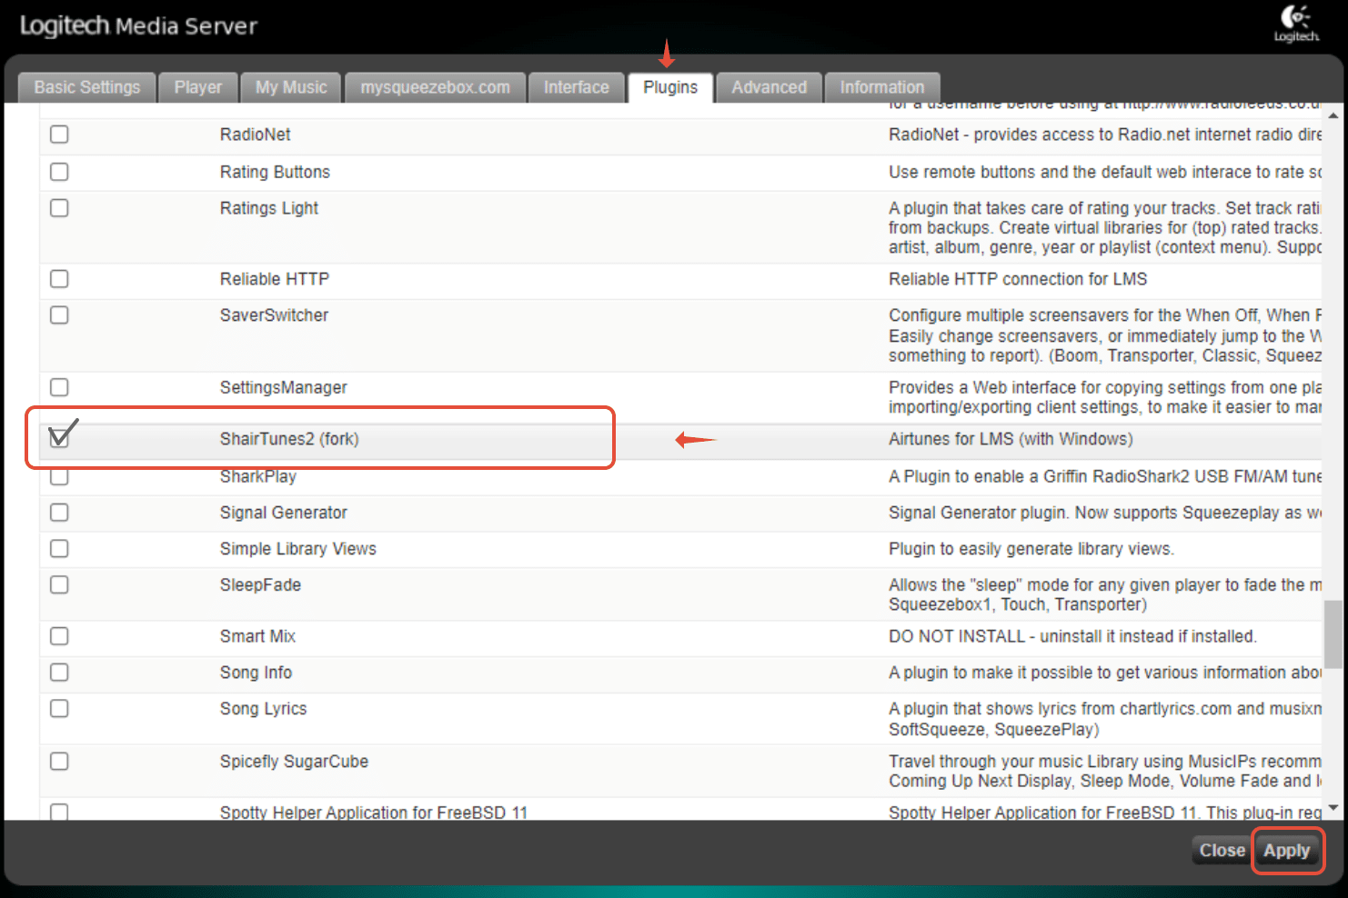This screenshot has height=898, width=1348.
Task: Click the SettingsManager plugin name
Action: [284, 387]
